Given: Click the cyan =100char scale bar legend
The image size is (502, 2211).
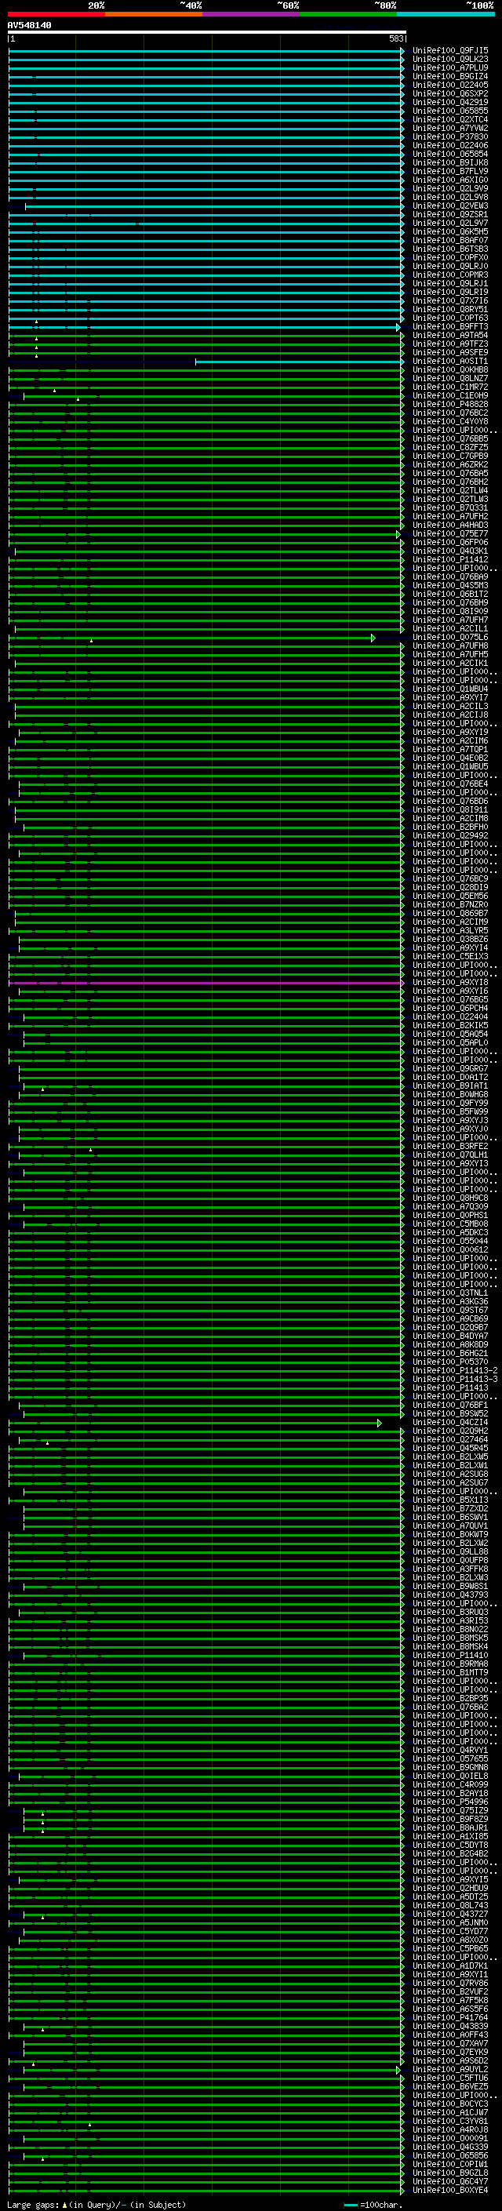Looking at the screenshot, I should point(351,2205).
